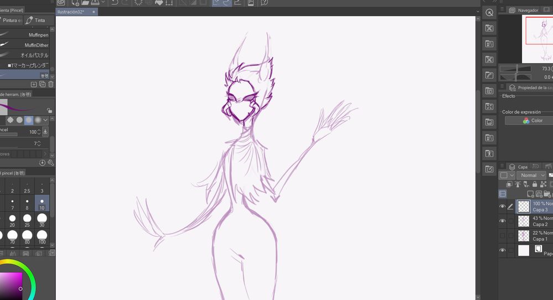Toggle Snap to special ruler icon

click(226, 2)
